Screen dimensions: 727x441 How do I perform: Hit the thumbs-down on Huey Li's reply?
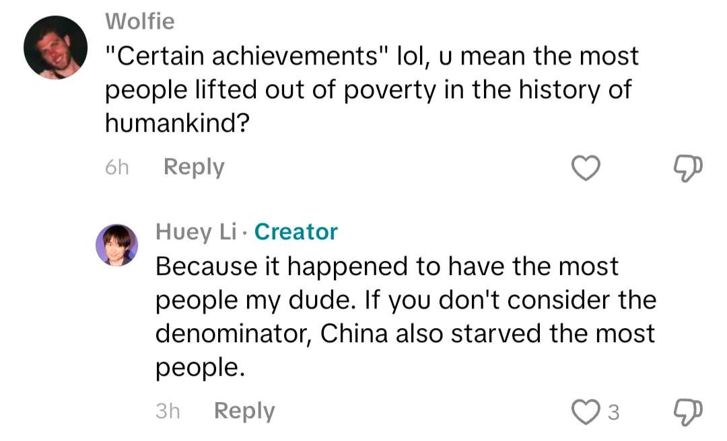pyautogui.click(x=687, y=411)
